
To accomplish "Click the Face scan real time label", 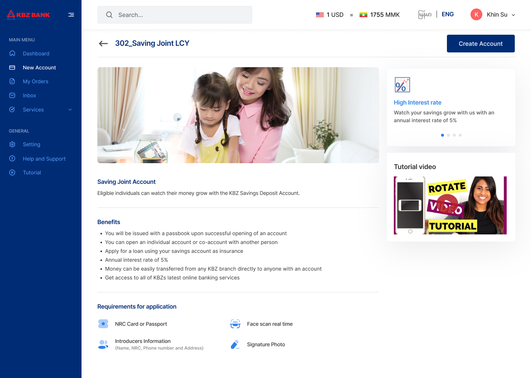I will pos(270,324).
